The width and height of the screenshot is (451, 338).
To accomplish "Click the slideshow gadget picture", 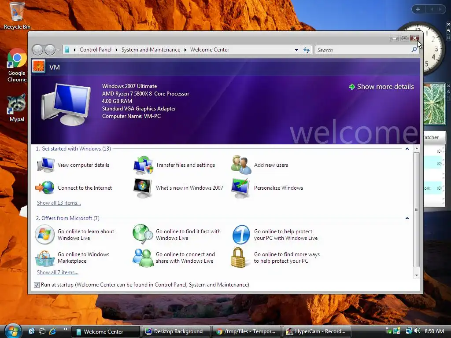I will pyautogui.click(x=434, y=104).
